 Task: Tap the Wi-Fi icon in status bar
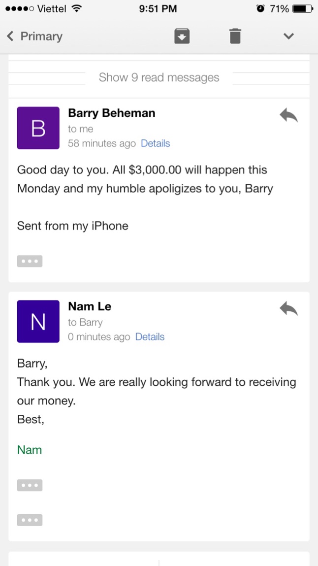click(x=76, y=8)
